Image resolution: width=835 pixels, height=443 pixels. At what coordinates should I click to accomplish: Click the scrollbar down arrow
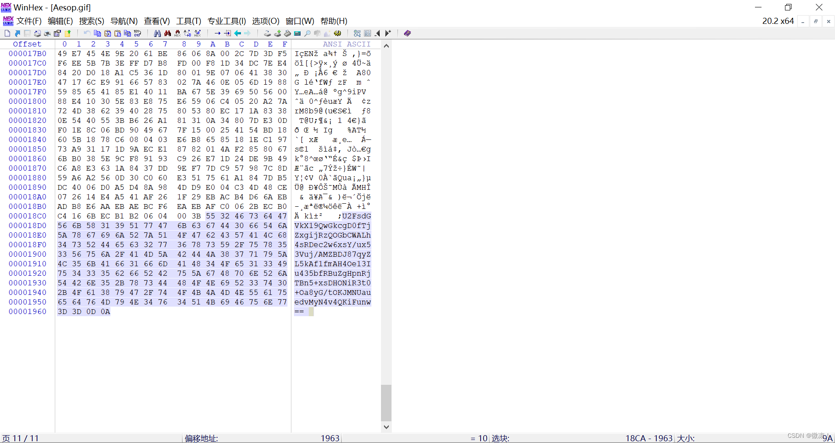point(386,427)
